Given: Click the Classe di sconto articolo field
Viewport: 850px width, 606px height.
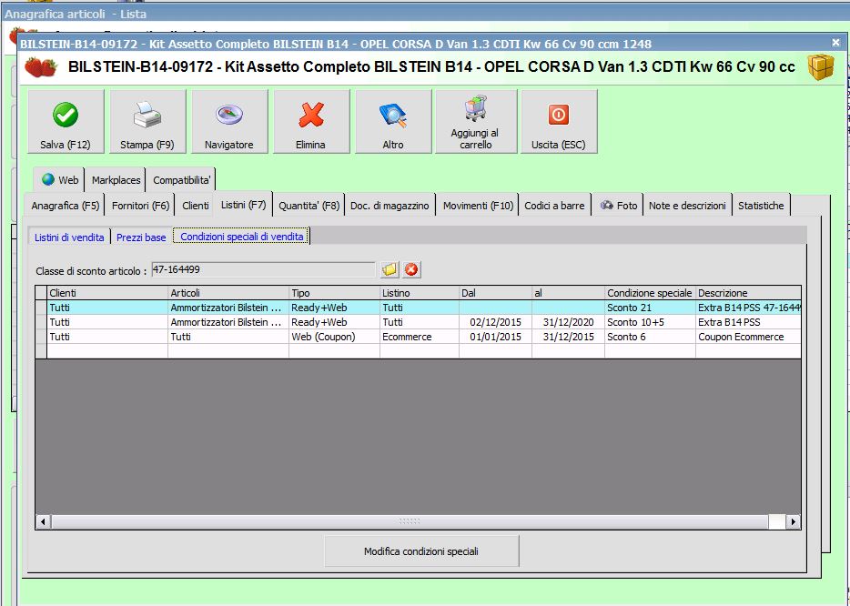Looking at the screenshot, I should 263,269.
